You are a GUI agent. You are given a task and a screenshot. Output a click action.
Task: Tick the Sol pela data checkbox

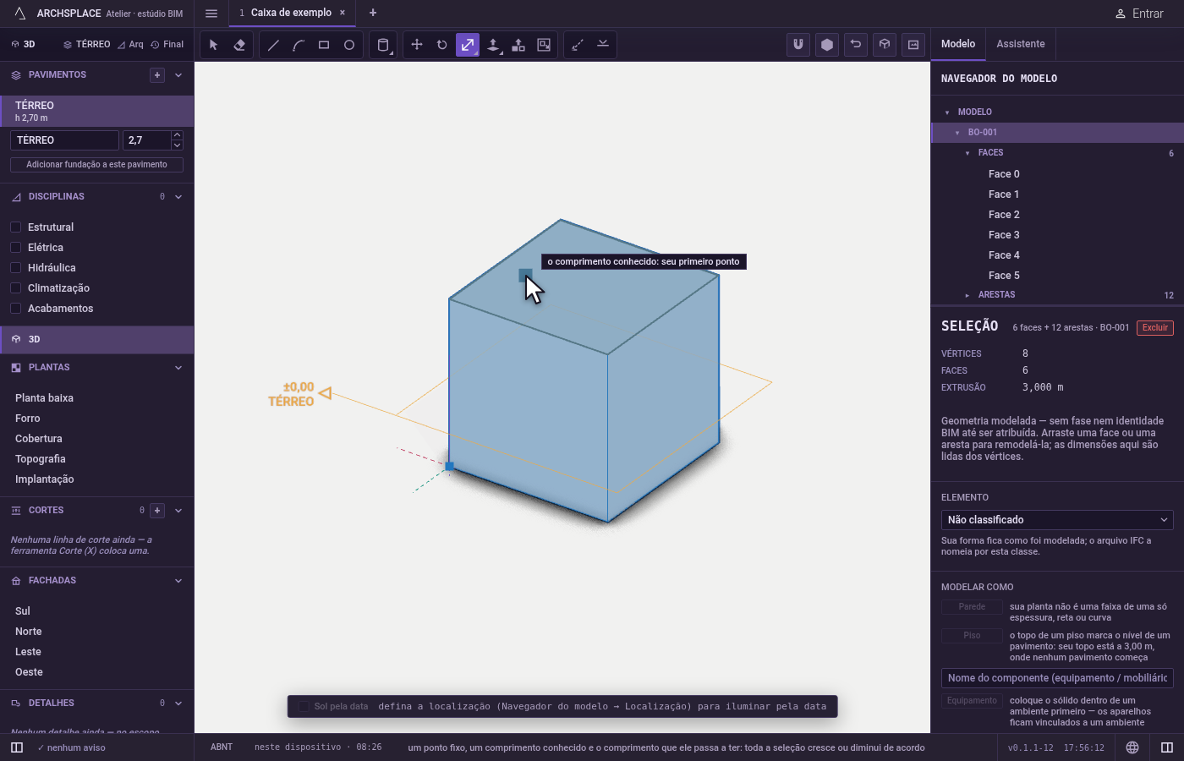click(304, 706)
